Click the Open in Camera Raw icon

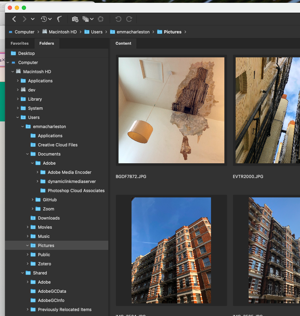pyautogui.click(x=101, y=19)
